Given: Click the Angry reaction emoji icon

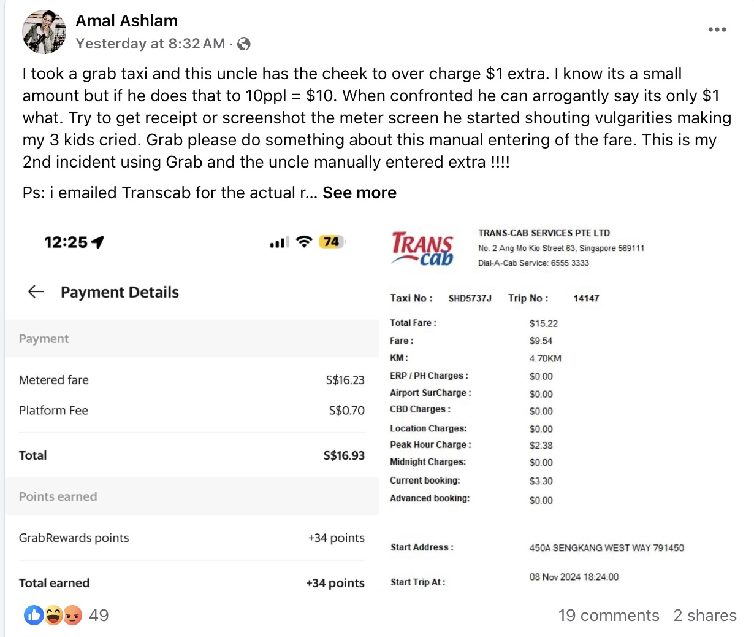Looking at the screenshot, I should [72, 615].
